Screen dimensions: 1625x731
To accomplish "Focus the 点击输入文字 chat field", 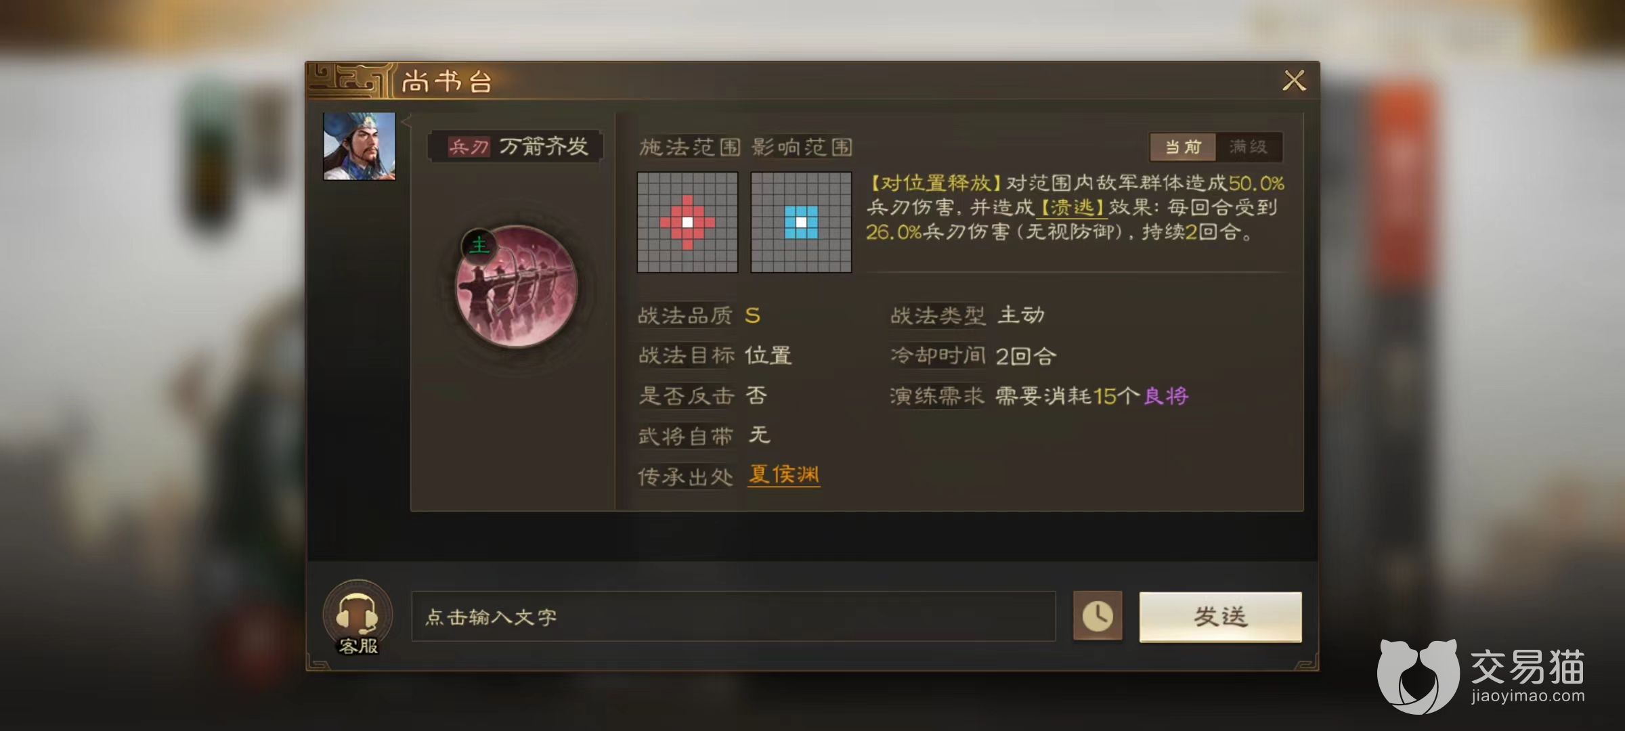I will tap(733, 617).
